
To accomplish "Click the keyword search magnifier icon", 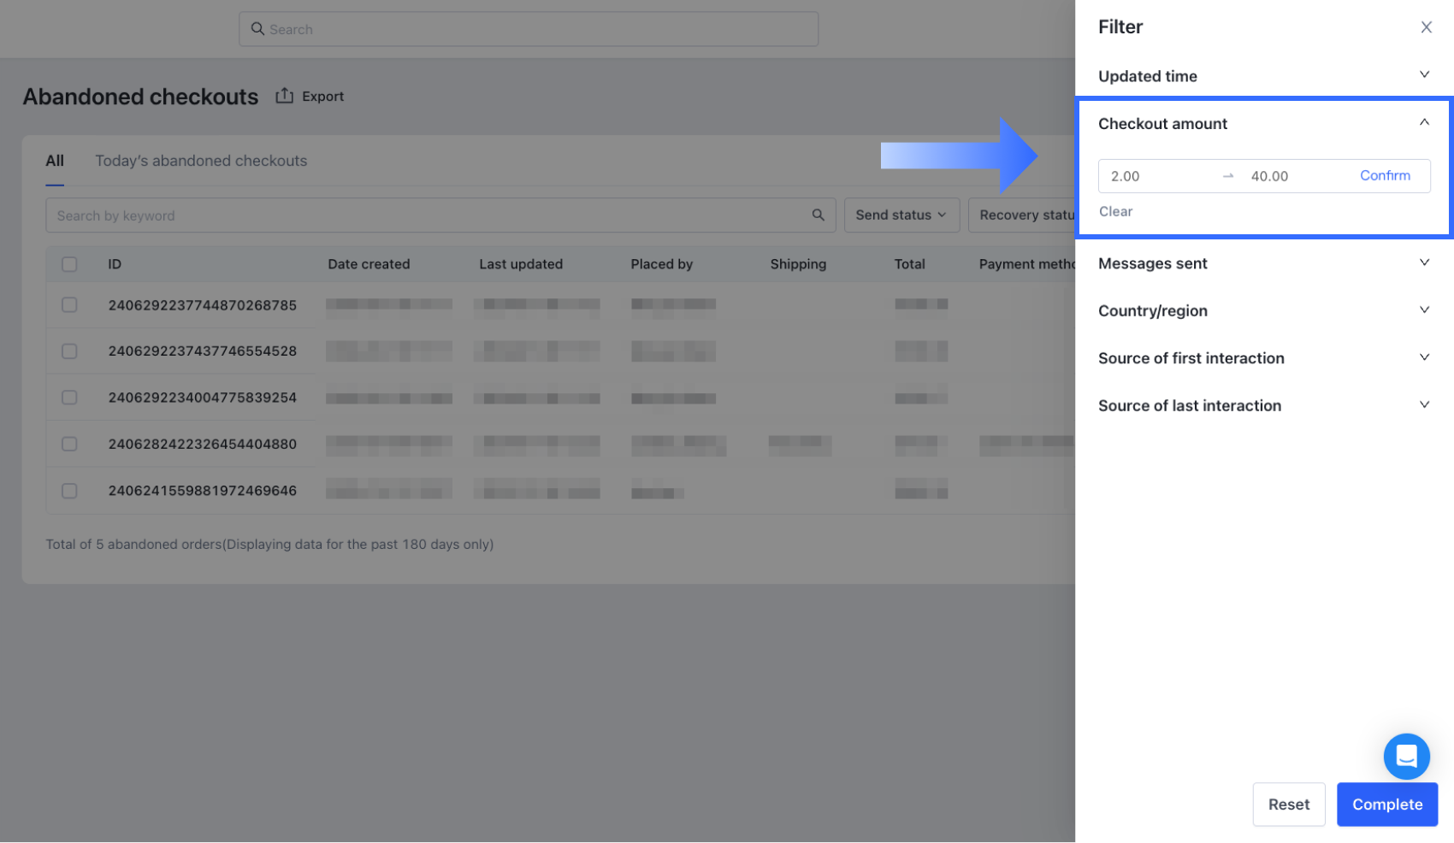I will pyautogui.click(x=818, y=215).
